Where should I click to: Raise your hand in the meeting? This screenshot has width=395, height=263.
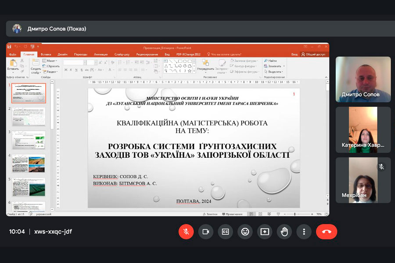284,232
